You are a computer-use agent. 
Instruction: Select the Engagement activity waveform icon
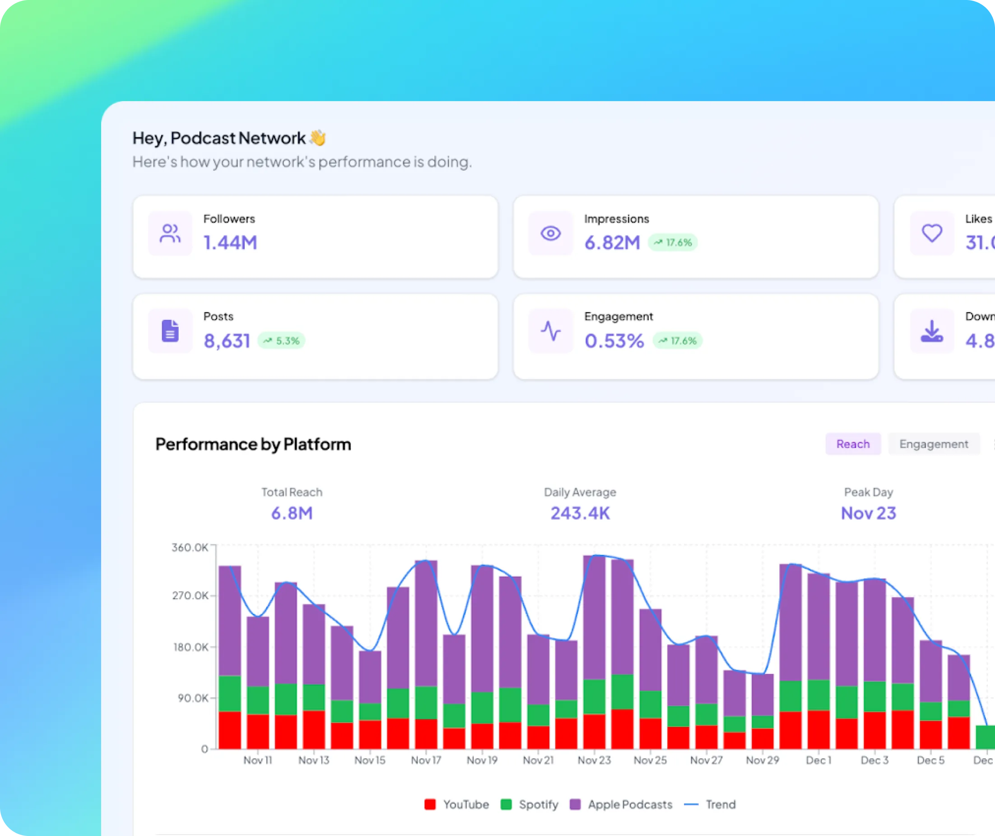tap(550, 330)
